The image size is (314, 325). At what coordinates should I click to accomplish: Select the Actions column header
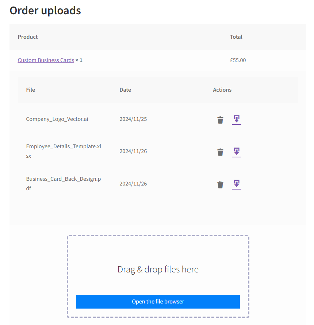point(222,90)
